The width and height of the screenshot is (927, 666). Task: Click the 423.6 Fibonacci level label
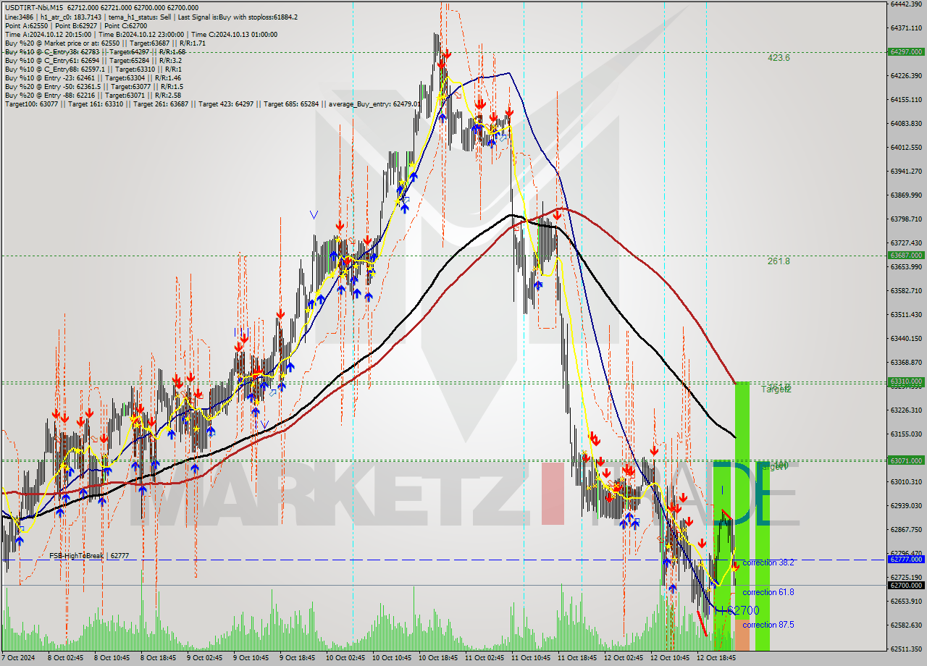(779, 58)
